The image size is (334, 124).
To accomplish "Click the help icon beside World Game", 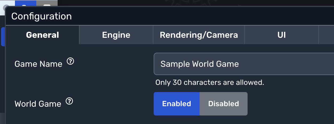I will pyautogui.click(x=69, y=101).
